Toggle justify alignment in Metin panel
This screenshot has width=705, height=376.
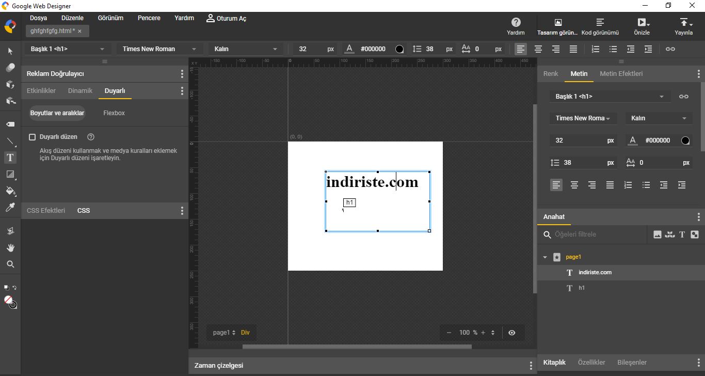point(610,185)
